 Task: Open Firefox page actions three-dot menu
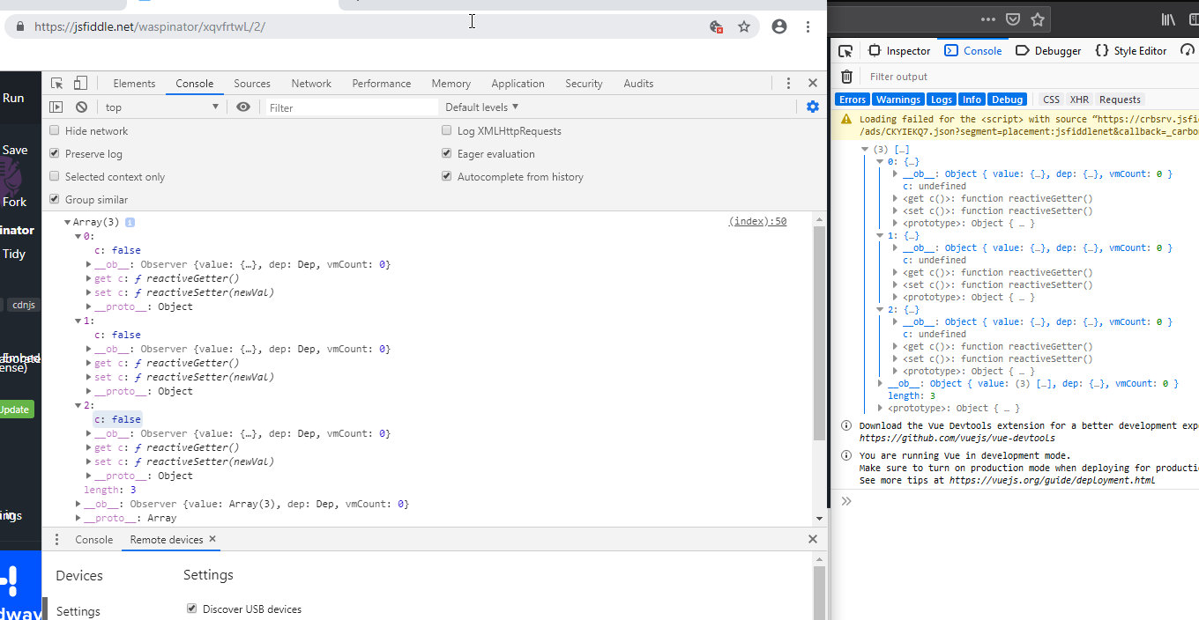coord(988,18)
